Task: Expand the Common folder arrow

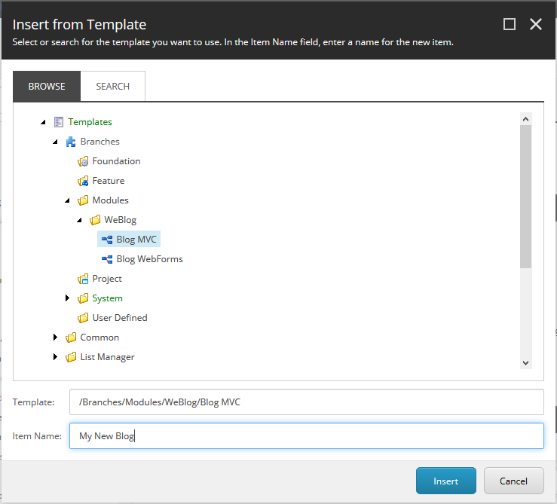Action: 56,337
